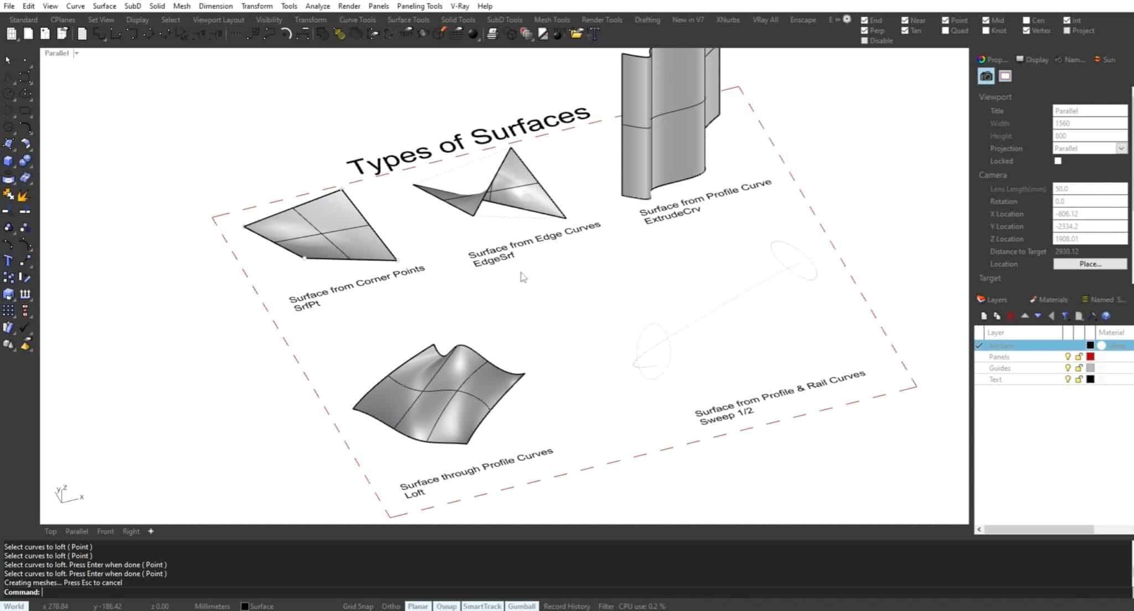
Task: Select the surface from corner points icon
Action: [8, 144]
